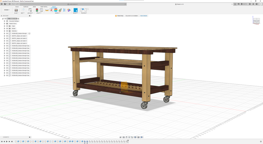Expand the Named Views folder
The width and height of the screenshot is (263, 144).
(4, 24)
